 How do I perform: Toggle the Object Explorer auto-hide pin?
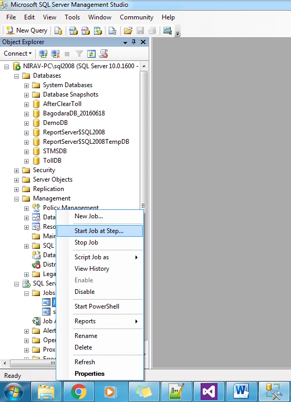[x=134, y=42]
